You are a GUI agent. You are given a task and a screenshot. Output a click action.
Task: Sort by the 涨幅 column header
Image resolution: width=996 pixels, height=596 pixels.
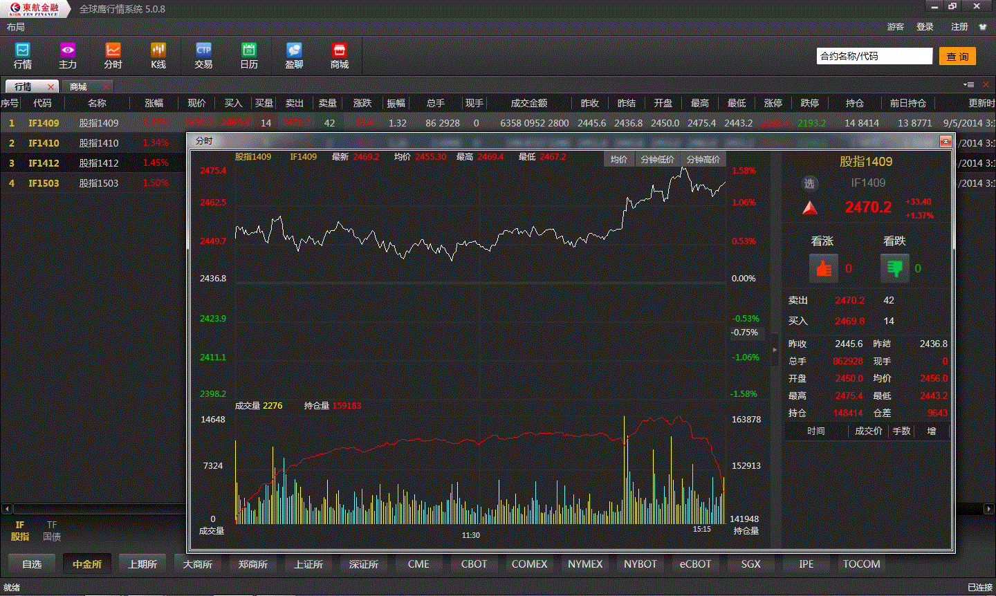pyautogui.click(x=154, y=103)
